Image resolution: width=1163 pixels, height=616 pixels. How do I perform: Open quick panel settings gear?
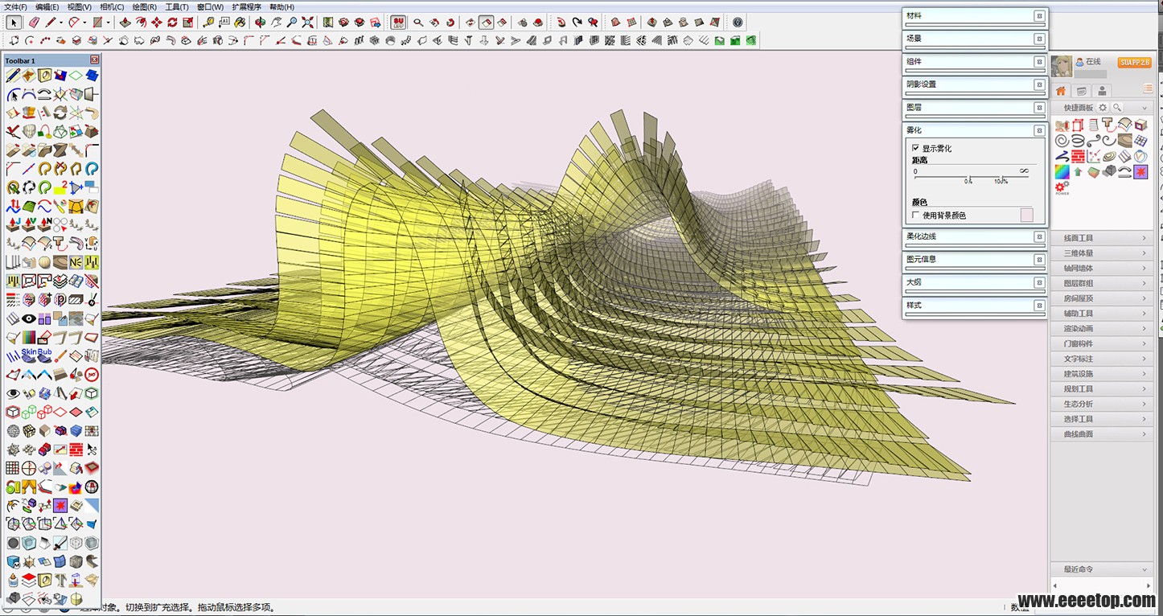tap(1103, 108)
